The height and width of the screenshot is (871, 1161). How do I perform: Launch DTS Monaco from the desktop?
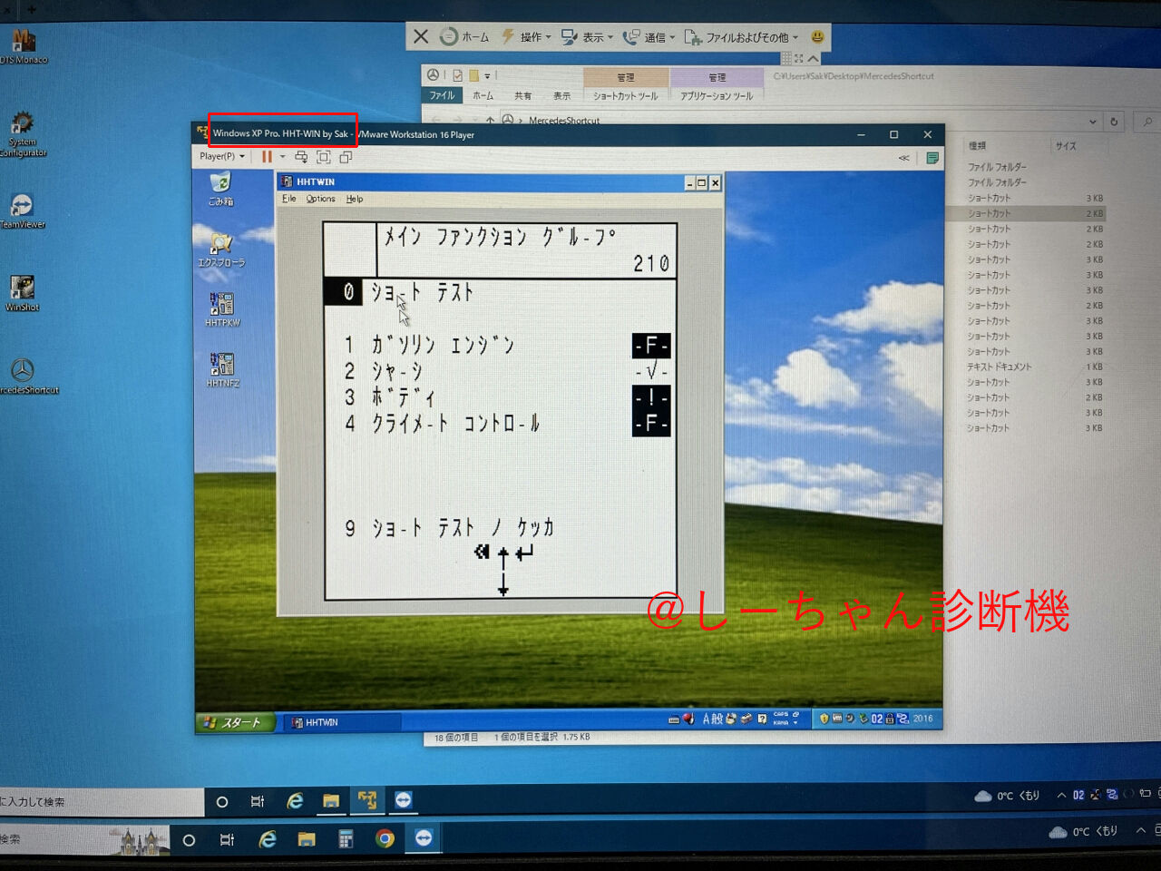click(23, 42)
